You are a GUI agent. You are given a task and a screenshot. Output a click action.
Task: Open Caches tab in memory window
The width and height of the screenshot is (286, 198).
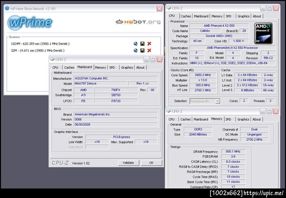pyautogui.click(x=185, y=119)
